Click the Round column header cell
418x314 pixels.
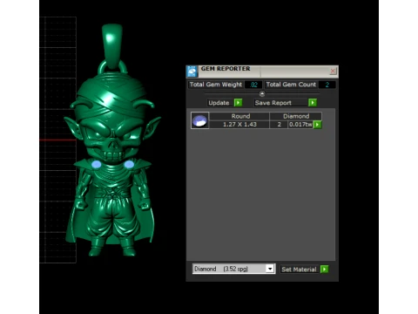coord(239,116)
